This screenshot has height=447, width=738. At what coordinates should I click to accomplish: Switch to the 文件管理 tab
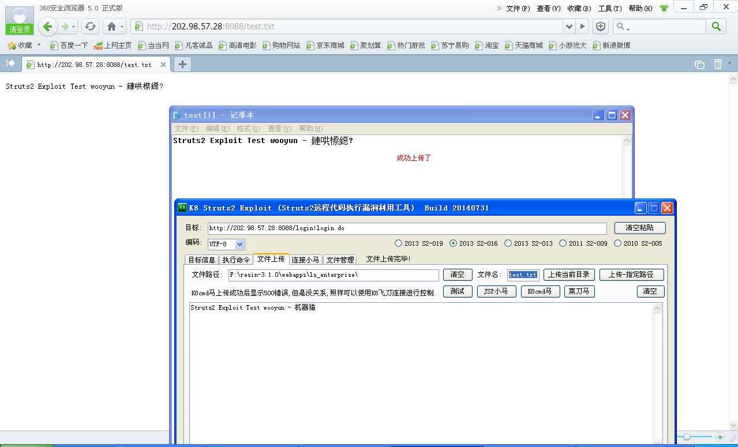tap(340, 260)
